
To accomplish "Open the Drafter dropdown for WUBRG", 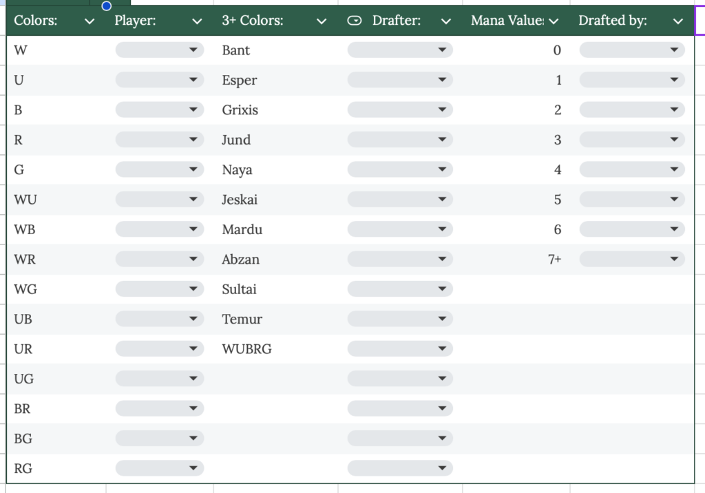I will (400, 349).
